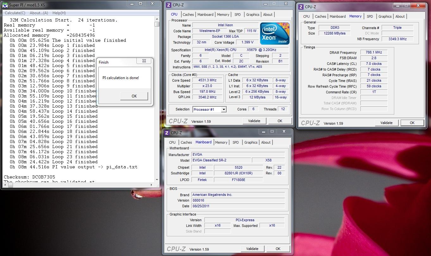Switch to Memory tab in CPU window
The image size is (431, 256).
click(223, 15)
